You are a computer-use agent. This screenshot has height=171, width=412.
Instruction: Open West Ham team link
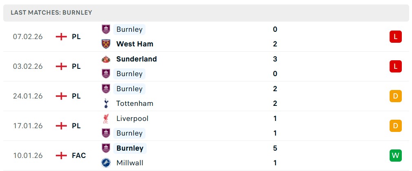(x=134, y=44)
